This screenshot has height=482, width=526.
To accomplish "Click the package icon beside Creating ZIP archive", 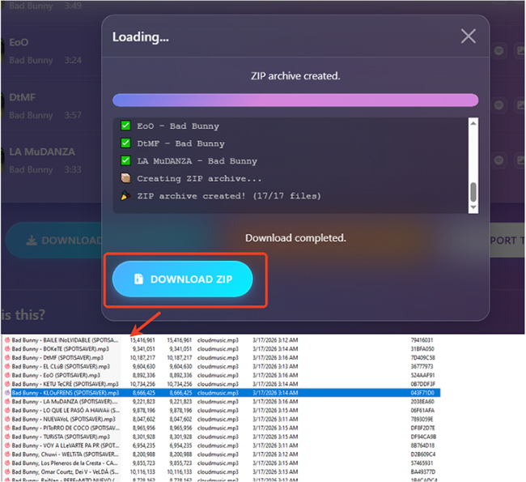I will [125, 178].
